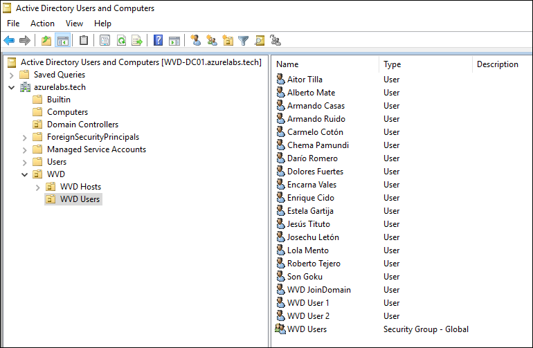This screenshot has width=533, height=348.
Task: Select the Computers container
Action: (67, 112)
